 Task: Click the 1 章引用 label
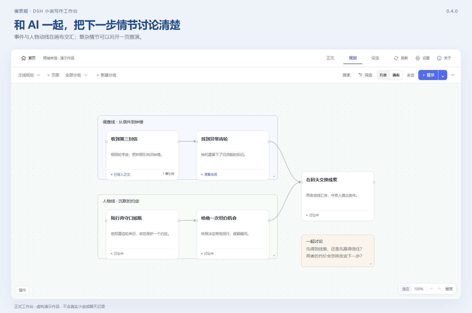168,174
